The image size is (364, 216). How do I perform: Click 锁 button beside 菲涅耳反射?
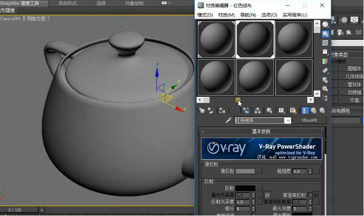316,195
